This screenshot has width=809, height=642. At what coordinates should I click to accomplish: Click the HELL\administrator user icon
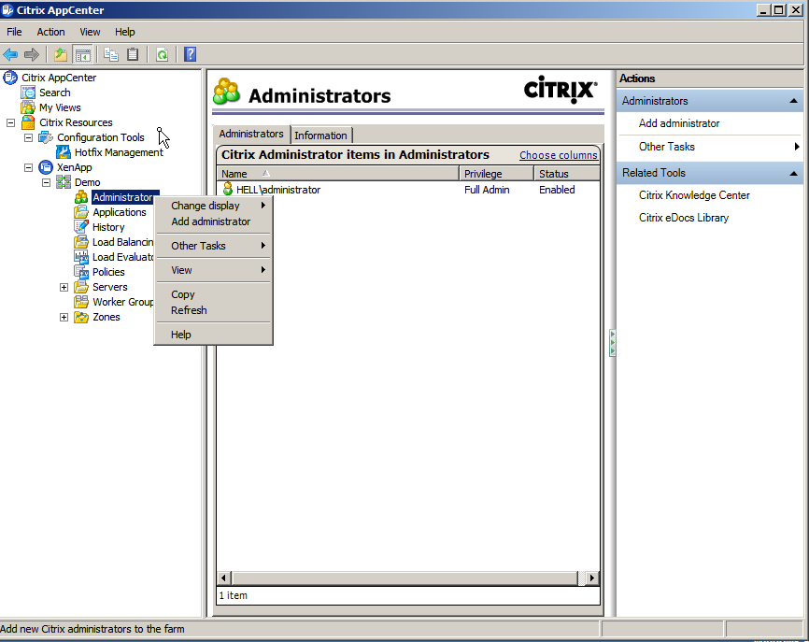click(228, 190)
